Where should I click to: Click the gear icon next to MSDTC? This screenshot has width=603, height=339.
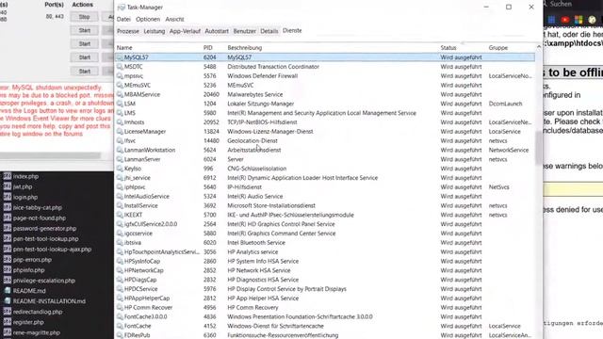tap(120, 67)
